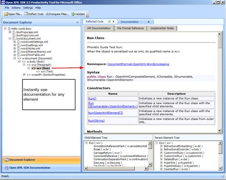
Task: Select DayLong ( w:dayLong ) child element
Action: (x=108, y=163)
